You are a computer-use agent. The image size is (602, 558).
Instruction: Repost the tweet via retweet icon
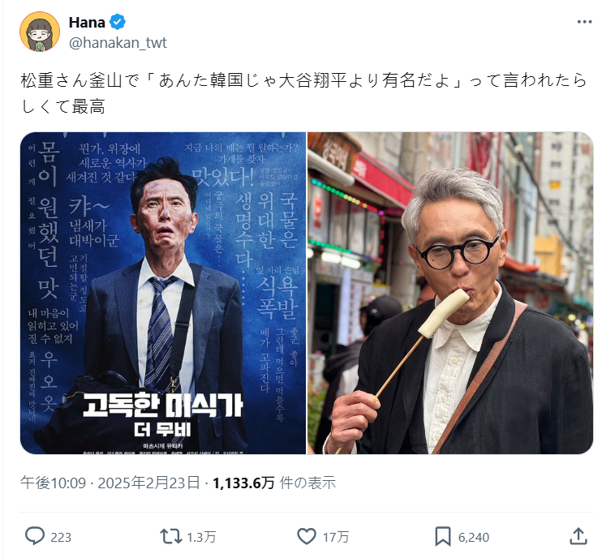[x=171, y=537]
